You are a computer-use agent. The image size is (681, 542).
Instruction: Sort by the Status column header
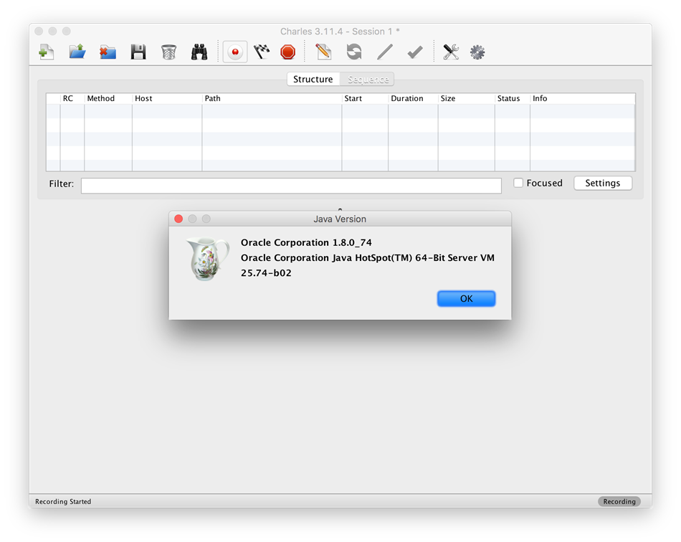tap(513, 99)
